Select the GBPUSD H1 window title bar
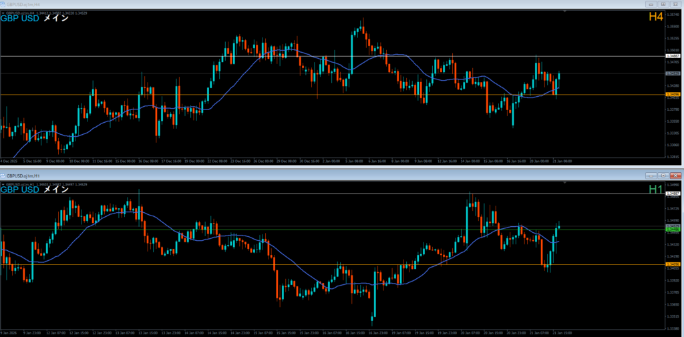 tap(267, 176)
